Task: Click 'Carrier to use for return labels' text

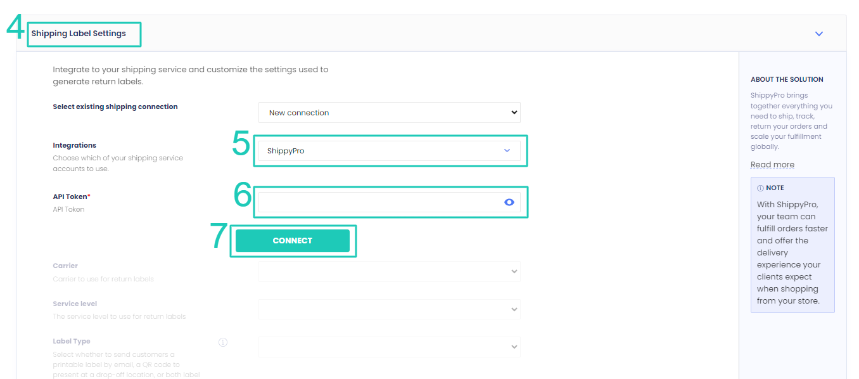Action: (x=103, y=279)
